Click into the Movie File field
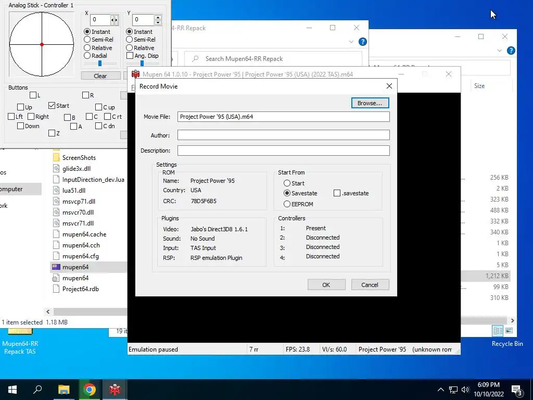Screen dimensions: 533x400 click(x=283, y=117)
